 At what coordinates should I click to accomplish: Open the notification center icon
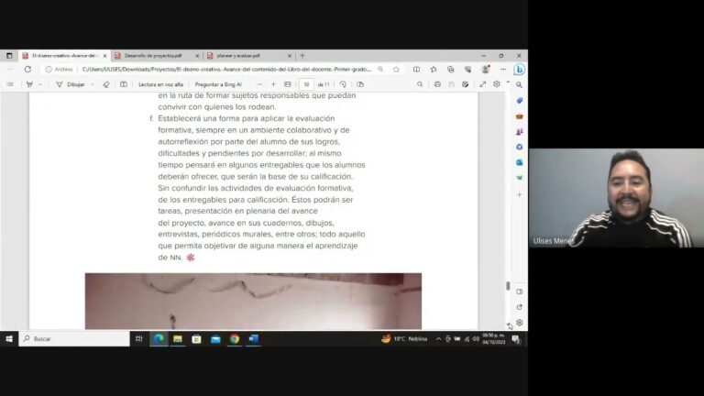516,339
